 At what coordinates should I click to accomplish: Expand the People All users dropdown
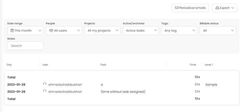click(64, 30)
